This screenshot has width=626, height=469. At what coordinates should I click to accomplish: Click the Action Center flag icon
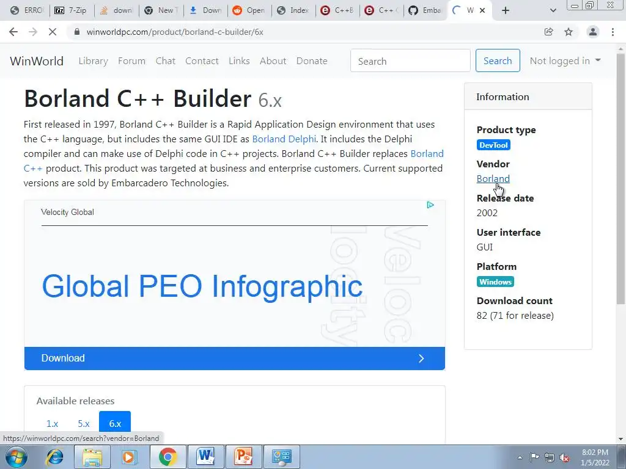click(534, 457)
